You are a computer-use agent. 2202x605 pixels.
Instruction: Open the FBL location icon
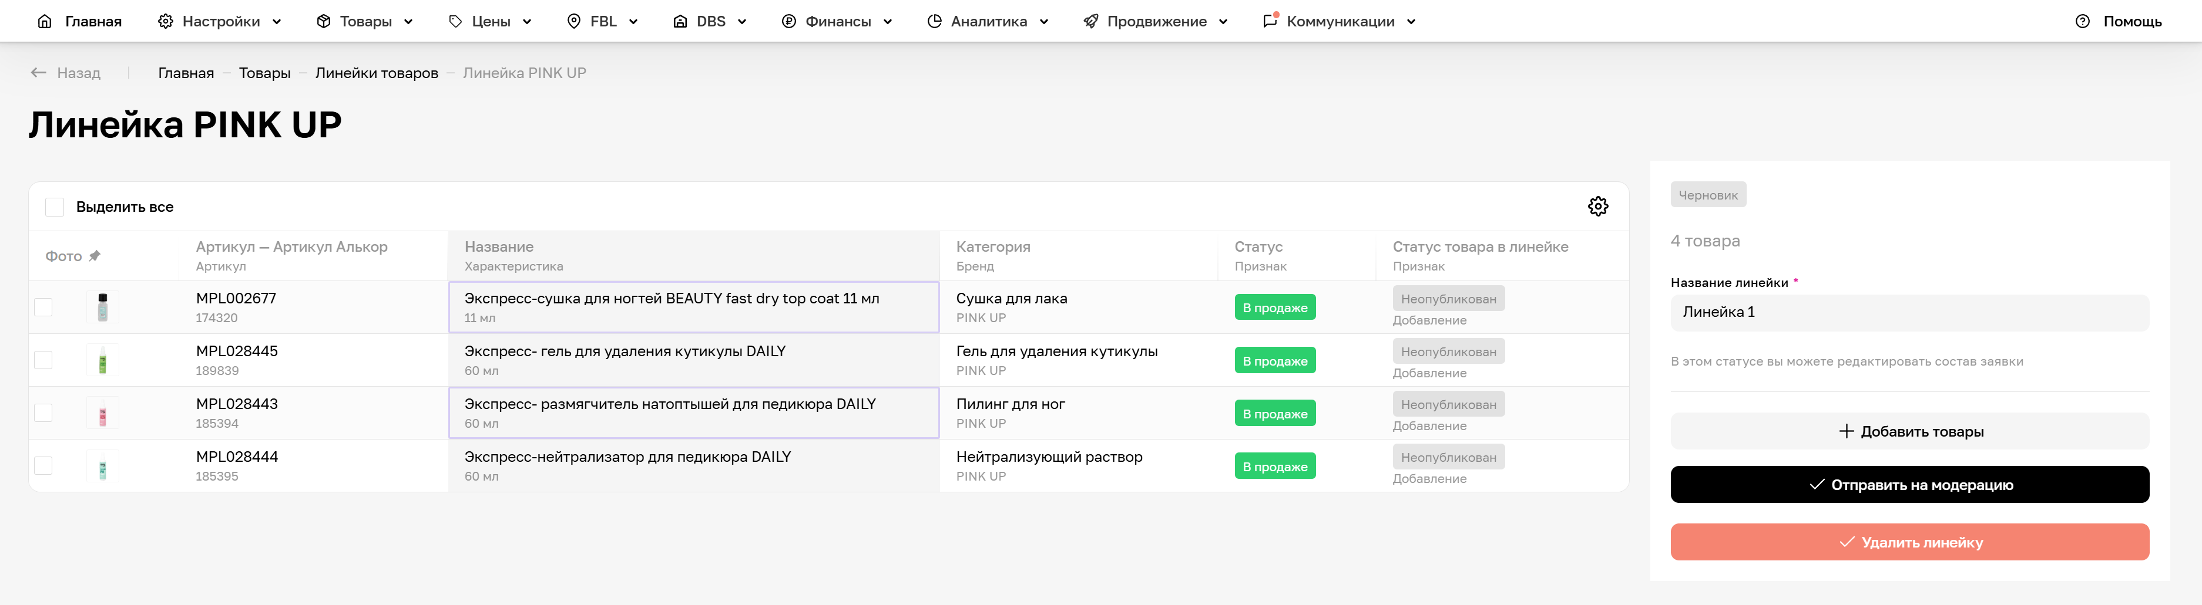point(573,21)
